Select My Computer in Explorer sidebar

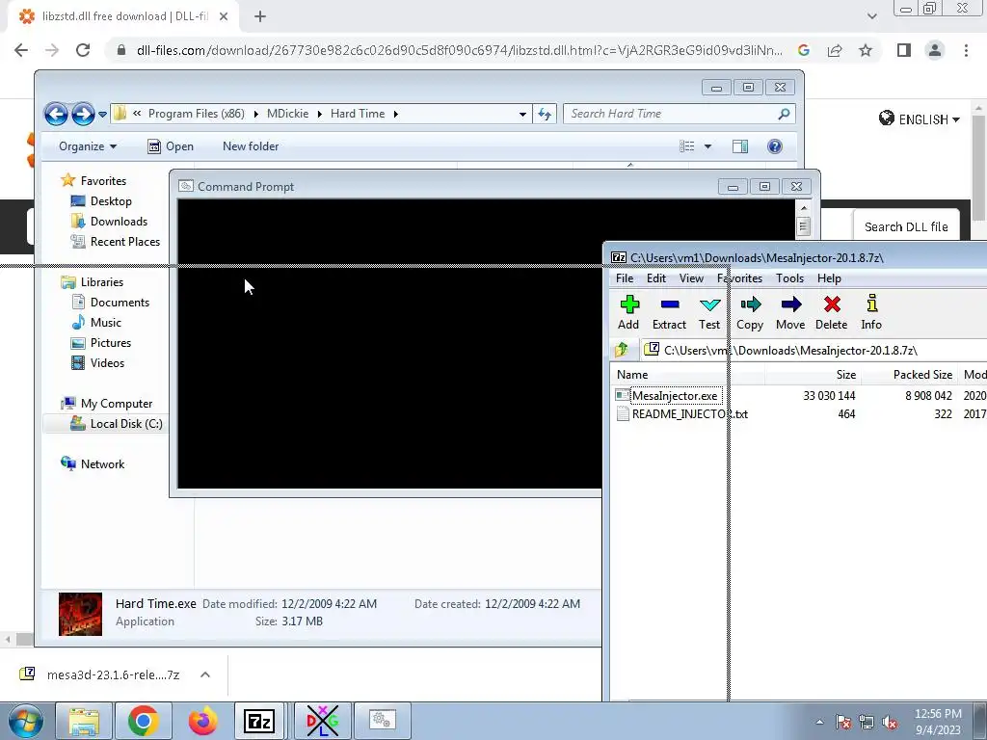116,404
